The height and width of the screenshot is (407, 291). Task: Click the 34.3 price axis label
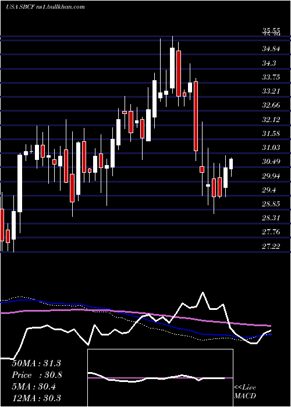click(269, 63)
